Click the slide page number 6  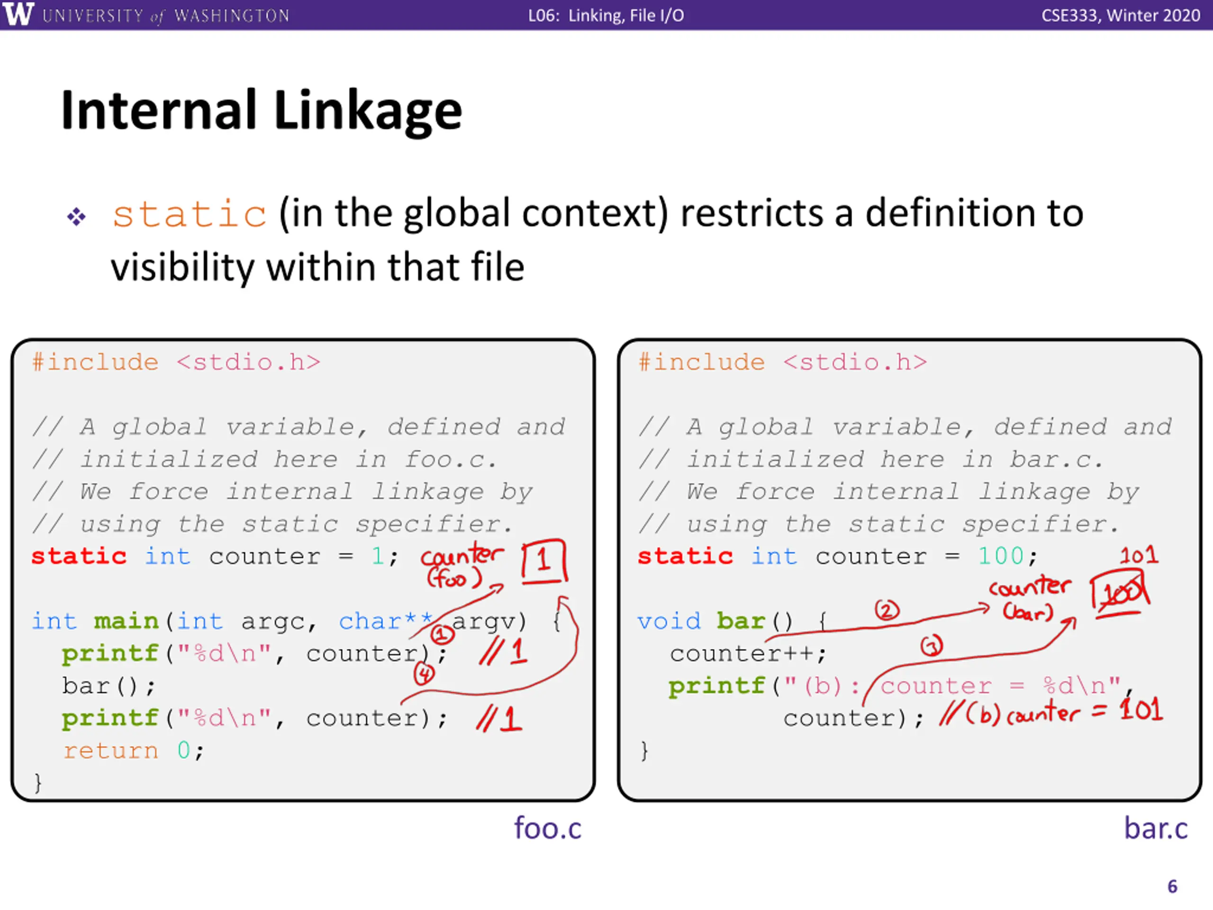point(1172,886)
